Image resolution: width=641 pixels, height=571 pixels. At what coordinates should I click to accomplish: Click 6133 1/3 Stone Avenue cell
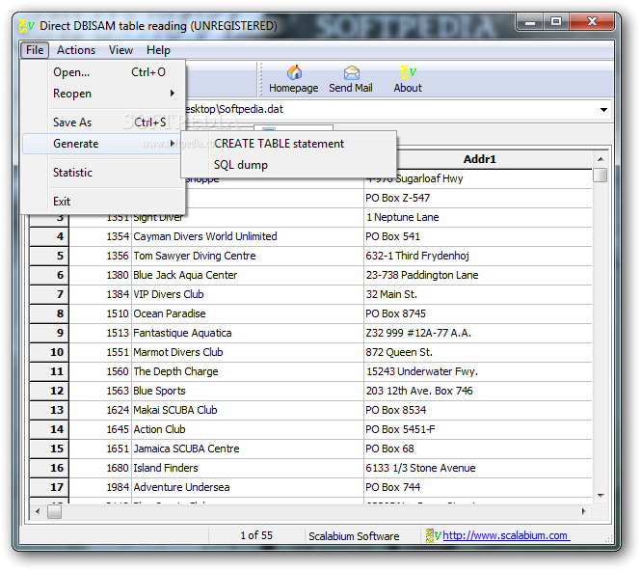pyautogui.click(x=478, y=468)
